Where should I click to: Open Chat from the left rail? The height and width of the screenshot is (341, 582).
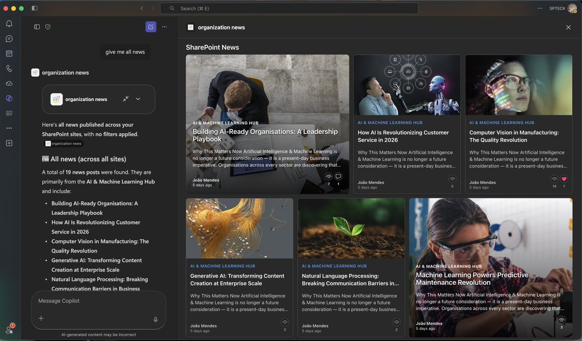coord(9,39)
